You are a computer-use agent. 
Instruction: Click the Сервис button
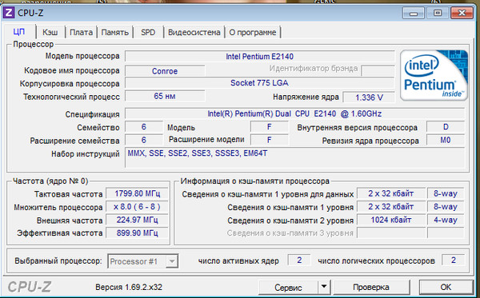[288, 288]
